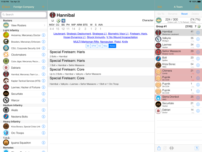This screenshot has height=152, width=202.
Task: Show info for CSU, Corporate Security Unit
Action: (x=44, y=48)
